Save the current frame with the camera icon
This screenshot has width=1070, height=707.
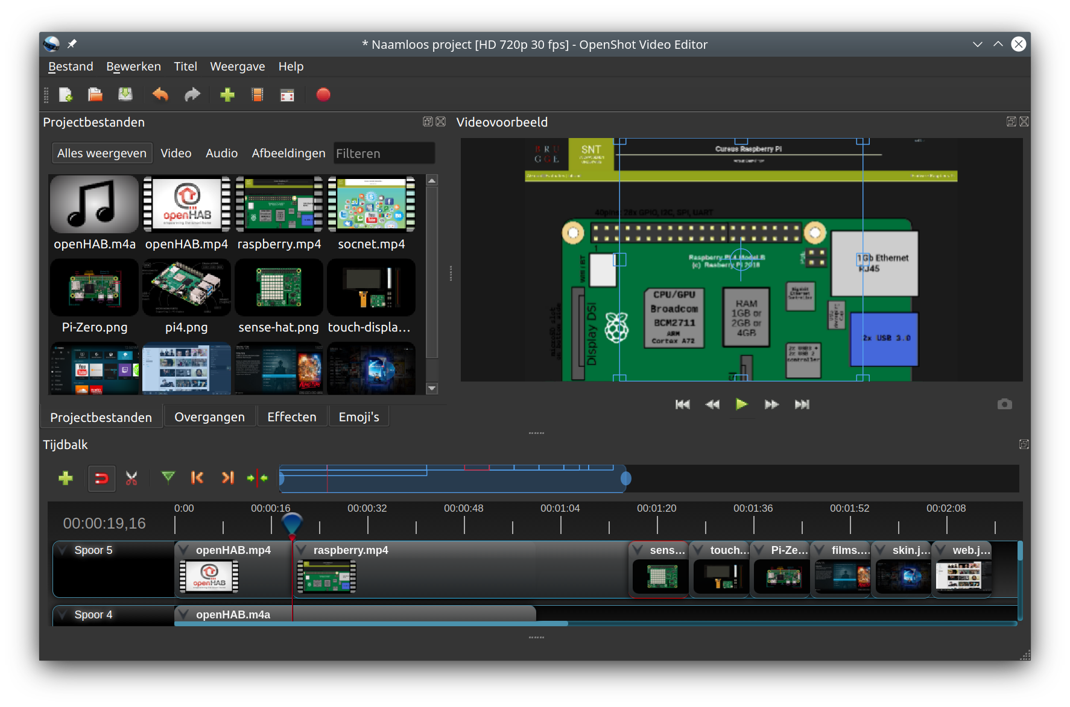1004,404
